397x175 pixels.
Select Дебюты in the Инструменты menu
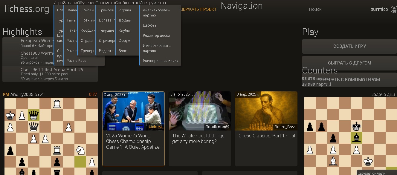(150, 25)
